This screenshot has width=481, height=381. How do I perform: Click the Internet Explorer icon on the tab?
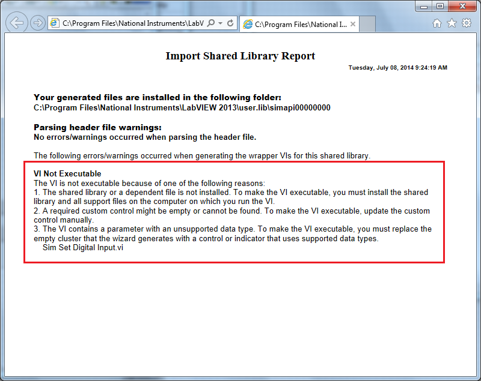248,24
